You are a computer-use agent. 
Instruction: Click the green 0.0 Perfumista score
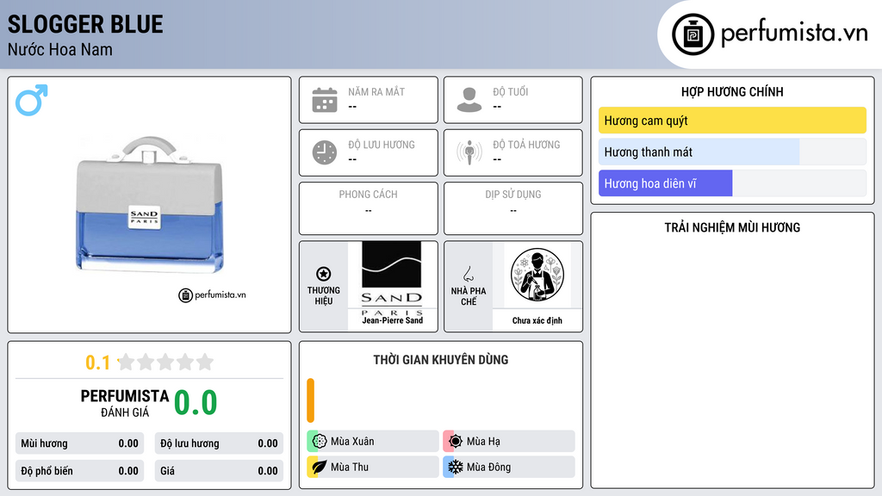[x=196, y=403]
